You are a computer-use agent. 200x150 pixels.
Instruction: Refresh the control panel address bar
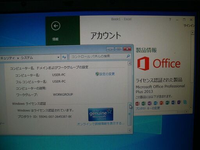click(64, 57)
